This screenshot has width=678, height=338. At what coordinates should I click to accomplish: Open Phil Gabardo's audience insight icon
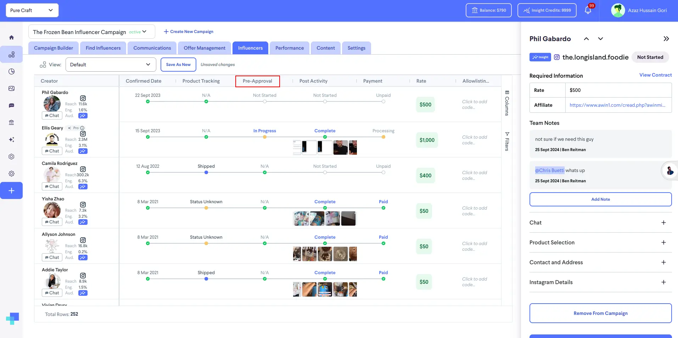coord(83,116)
